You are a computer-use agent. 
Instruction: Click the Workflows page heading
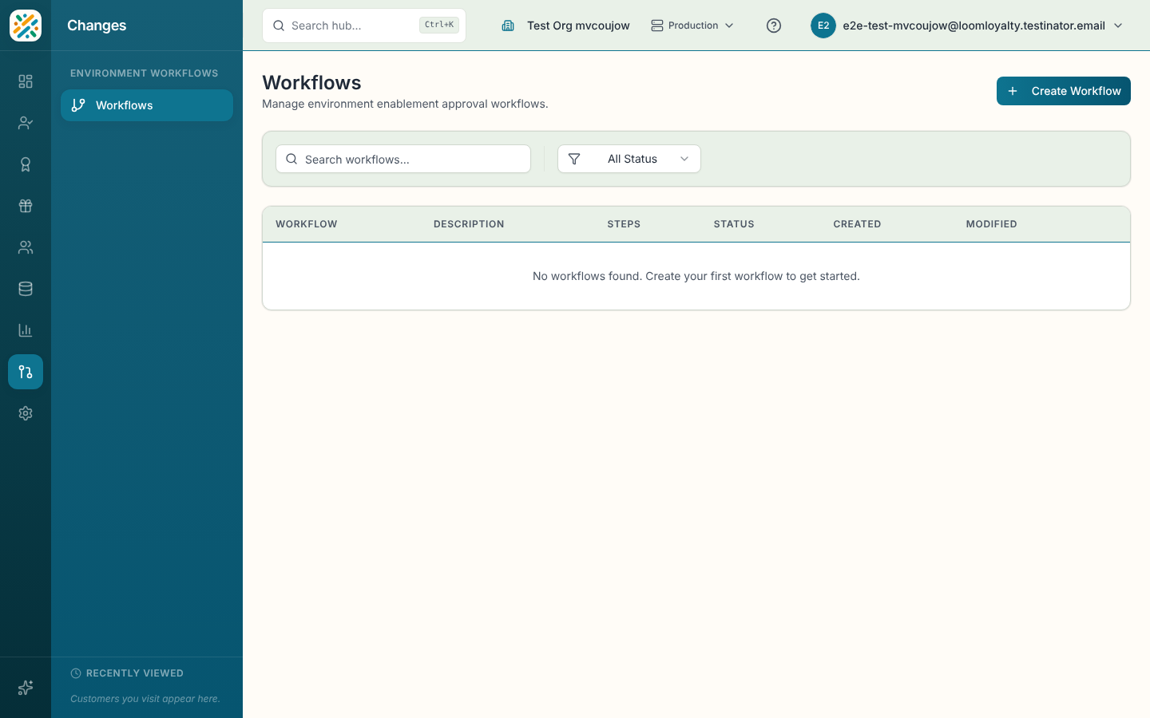click(x=311, y=83)
